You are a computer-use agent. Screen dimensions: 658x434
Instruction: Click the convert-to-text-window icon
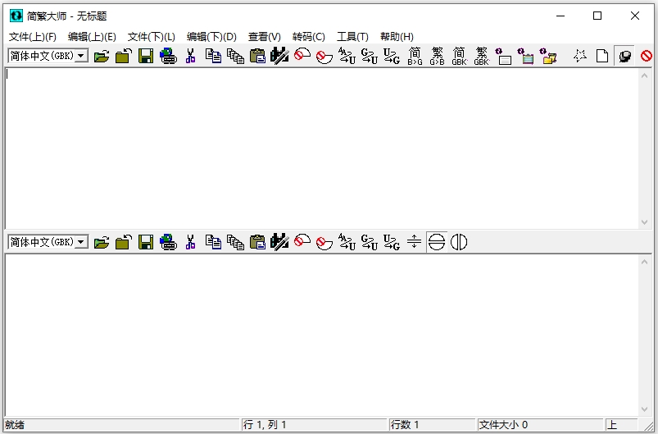pos(504,56)
